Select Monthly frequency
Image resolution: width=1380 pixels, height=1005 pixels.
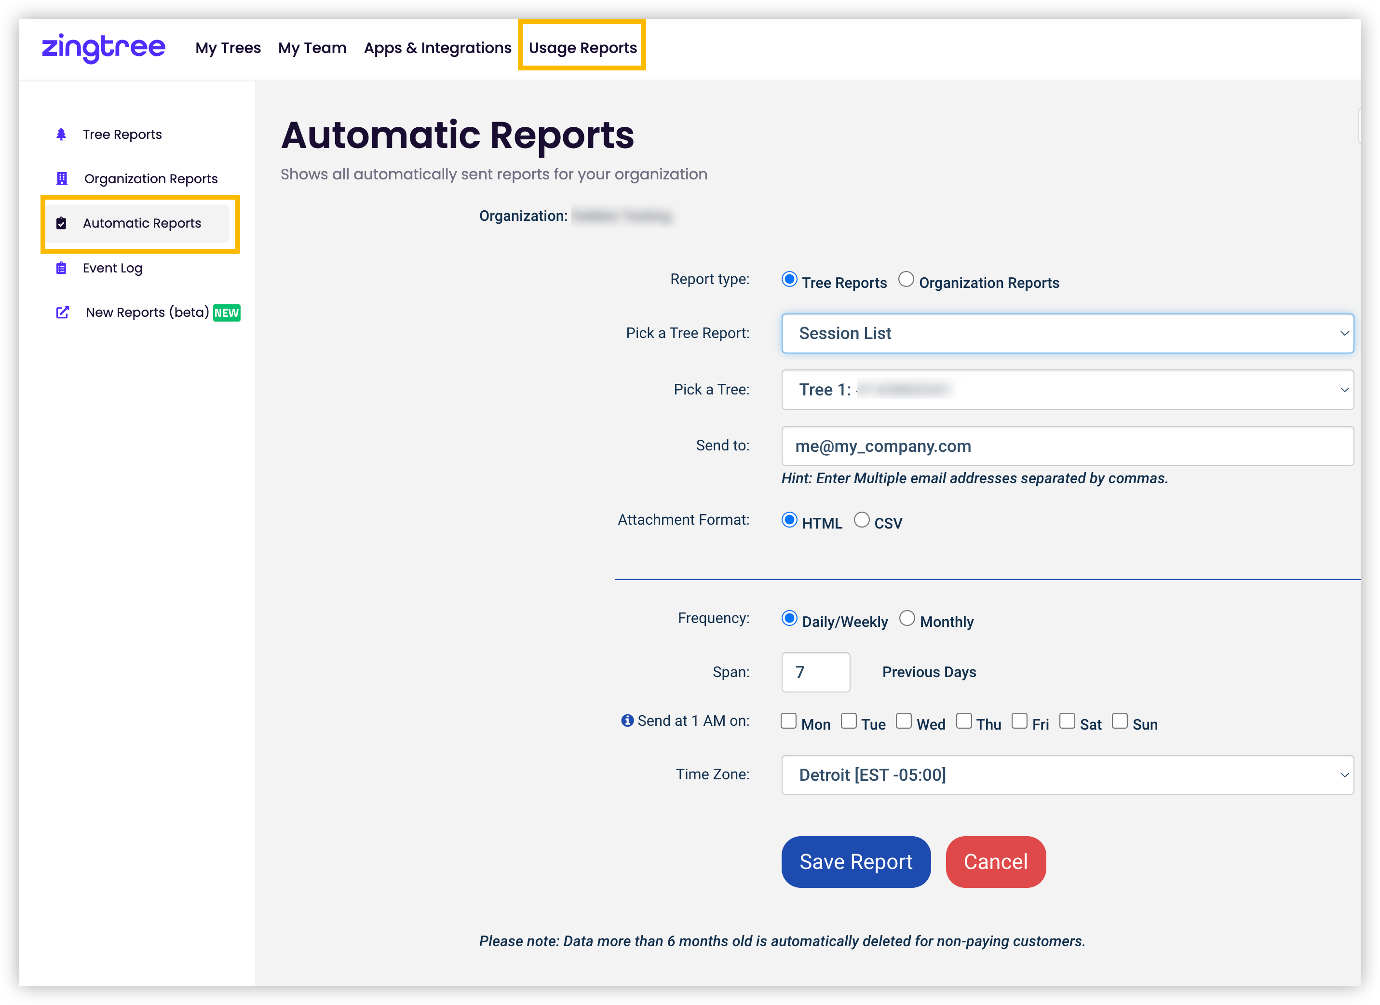(907, 618)
